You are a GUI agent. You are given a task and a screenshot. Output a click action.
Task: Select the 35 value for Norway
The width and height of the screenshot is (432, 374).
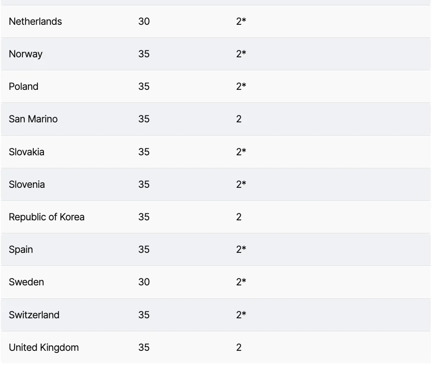(x=144, y=54)
